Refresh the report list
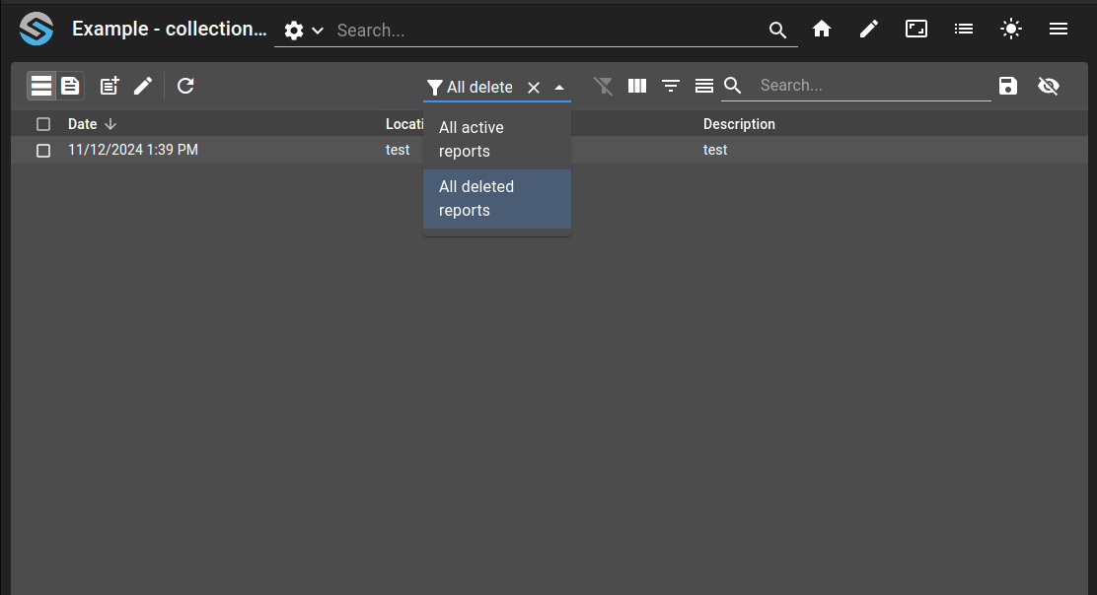Screen dimensions: 1097x595 [185, 86]
